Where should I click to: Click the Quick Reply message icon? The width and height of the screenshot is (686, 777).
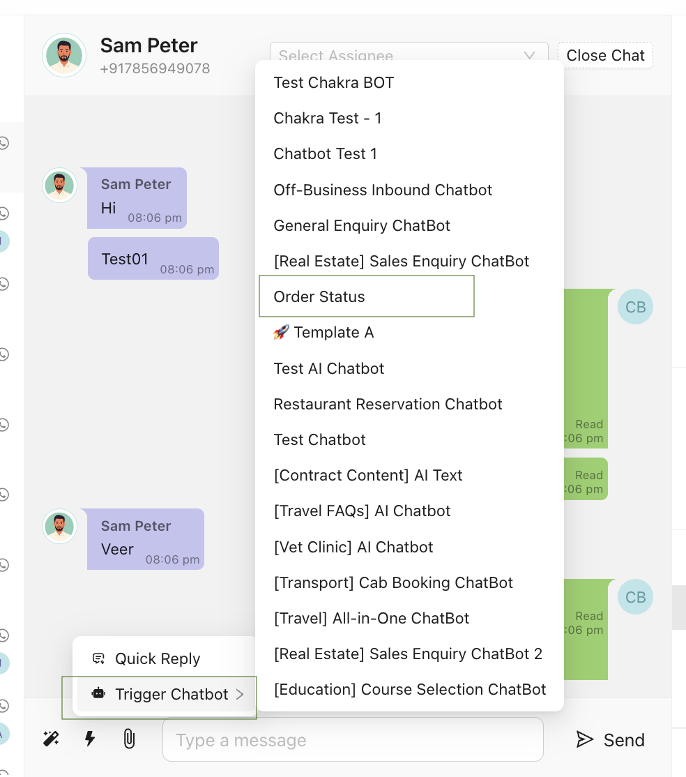[98, 658]
